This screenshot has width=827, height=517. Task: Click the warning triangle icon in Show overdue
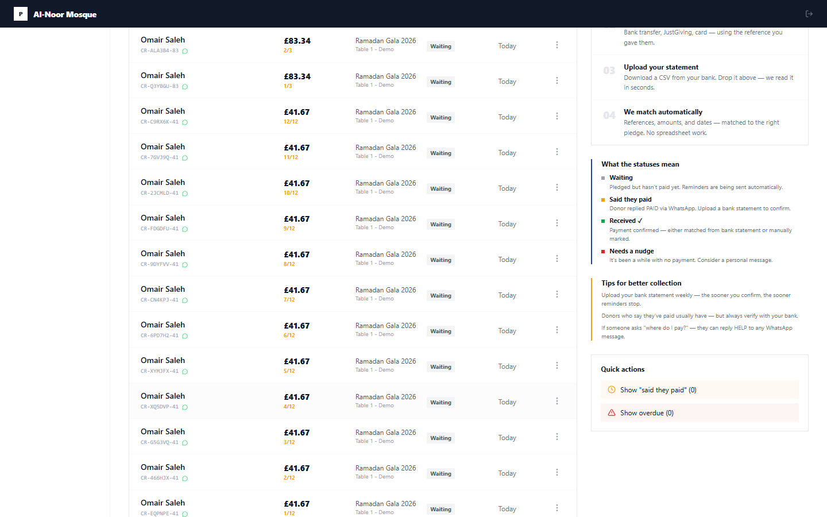(x=612, y=413)
